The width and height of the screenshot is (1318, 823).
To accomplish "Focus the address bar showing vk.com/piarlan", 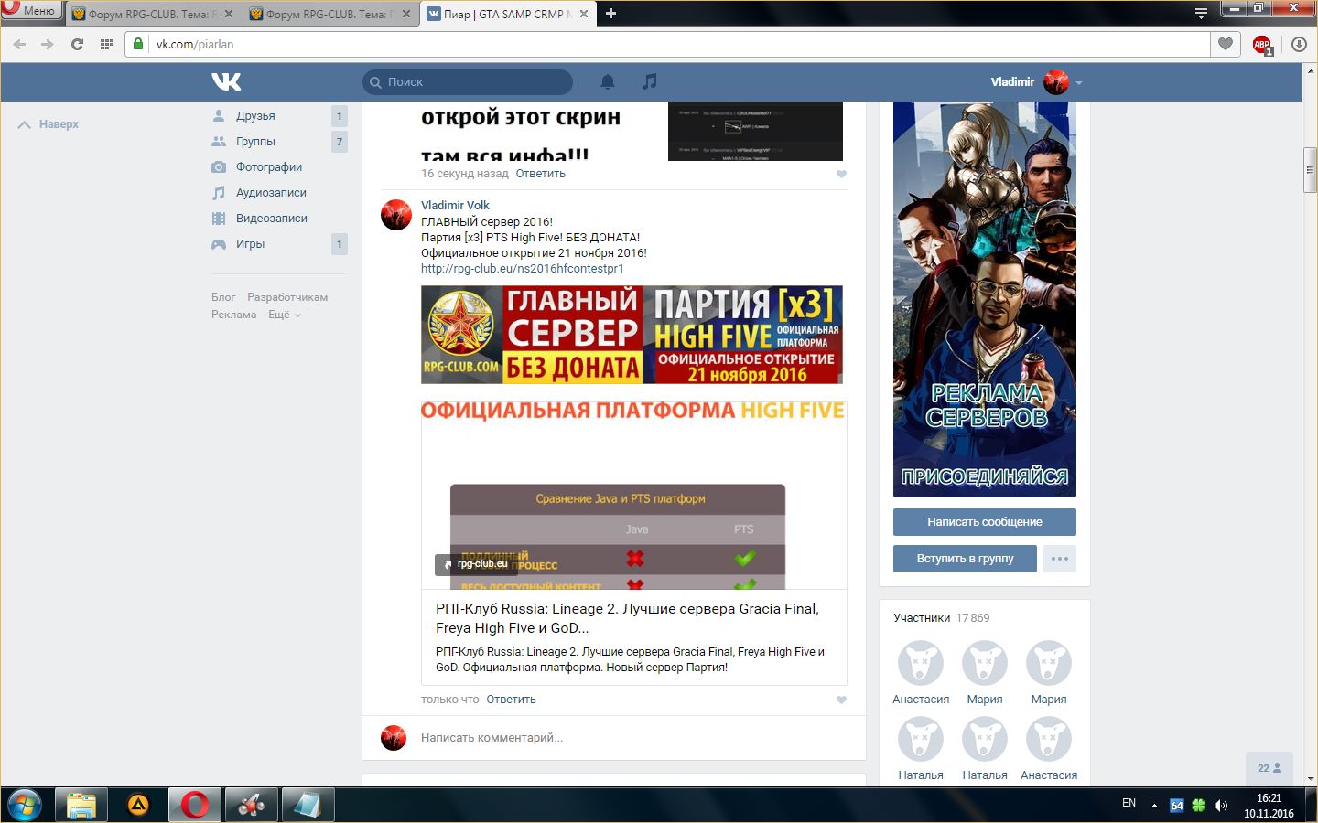I will (x=667, y=44).
